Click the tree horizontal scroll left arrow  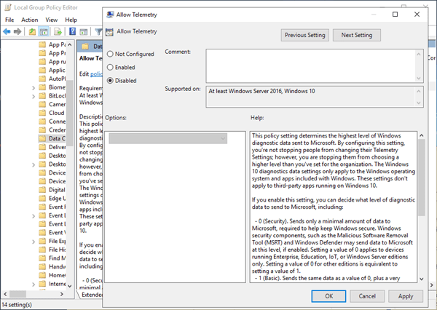point(5,294)
